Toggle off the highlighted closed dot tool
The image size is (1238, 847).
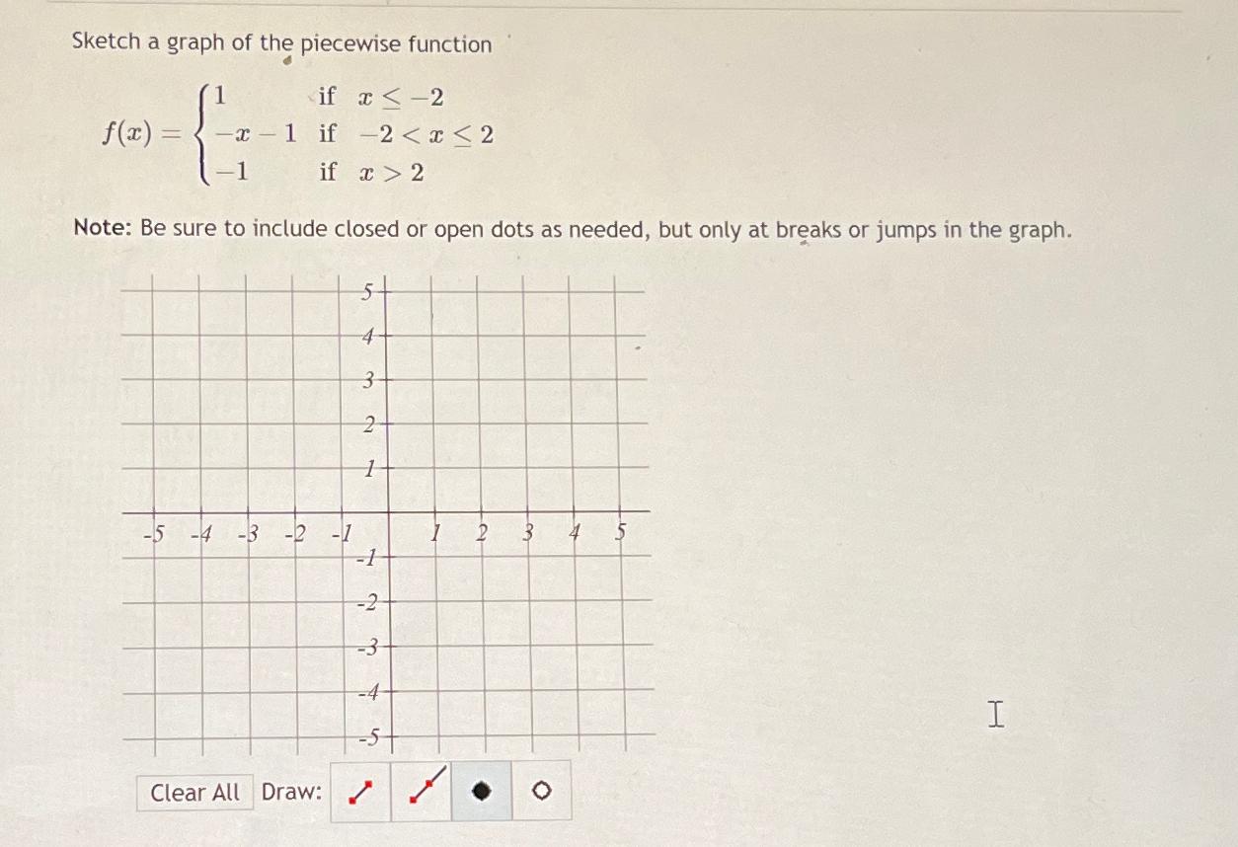pyautogui.click(x=481, y=792)
